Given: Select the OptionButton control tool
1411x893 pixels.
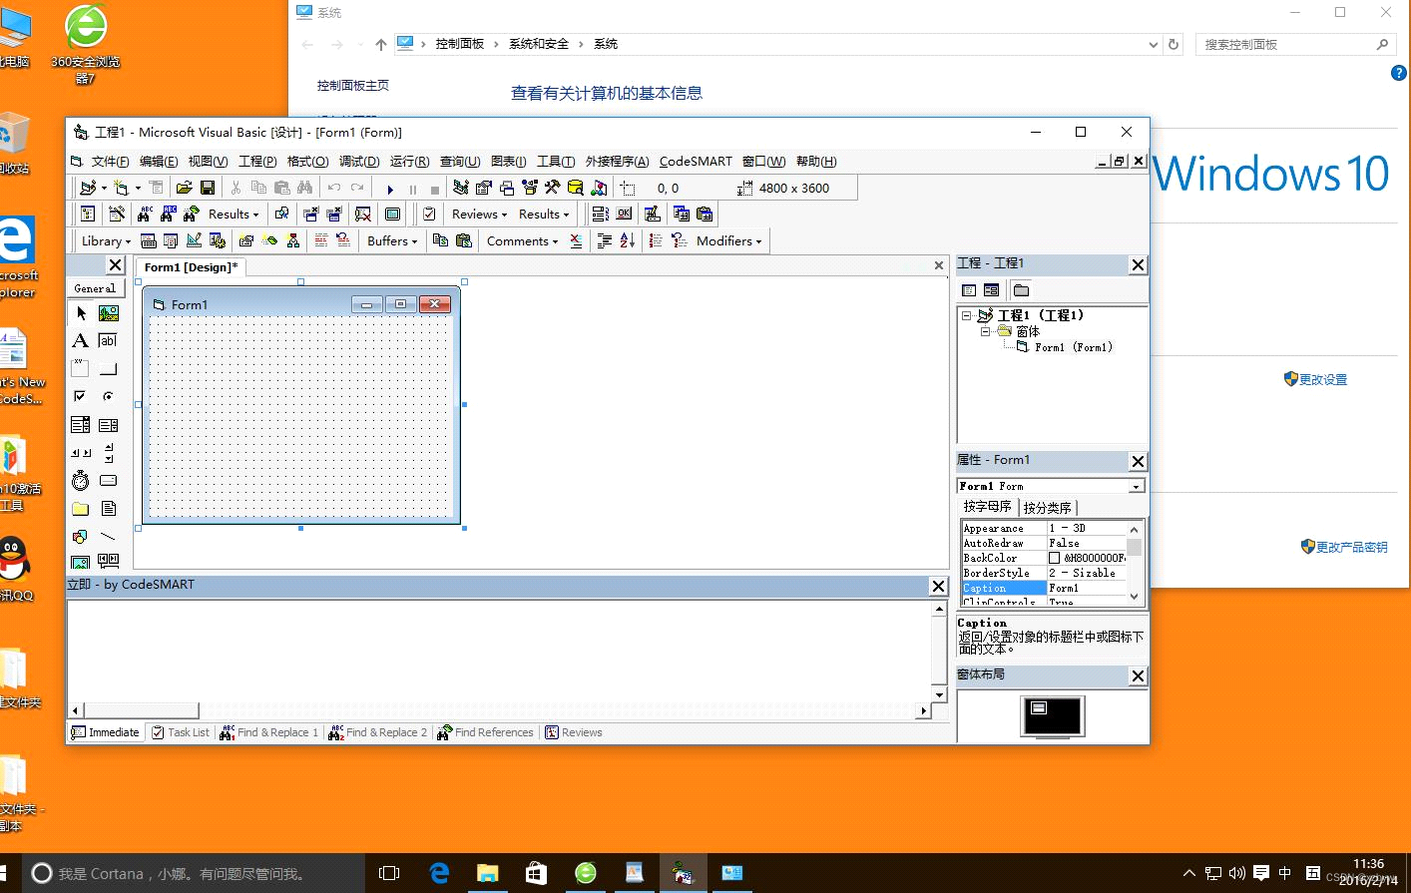Looking at the screenshot, I should pyautogui.click(x=108, y=395).
